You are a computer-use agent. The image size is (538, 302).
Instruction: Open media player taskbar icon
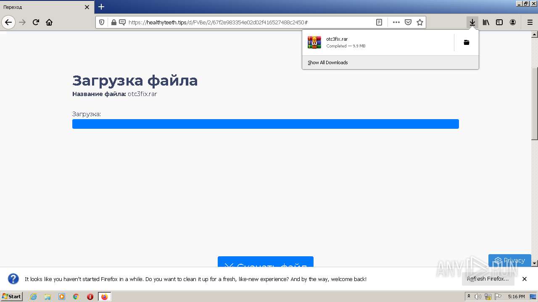point(62,297)
